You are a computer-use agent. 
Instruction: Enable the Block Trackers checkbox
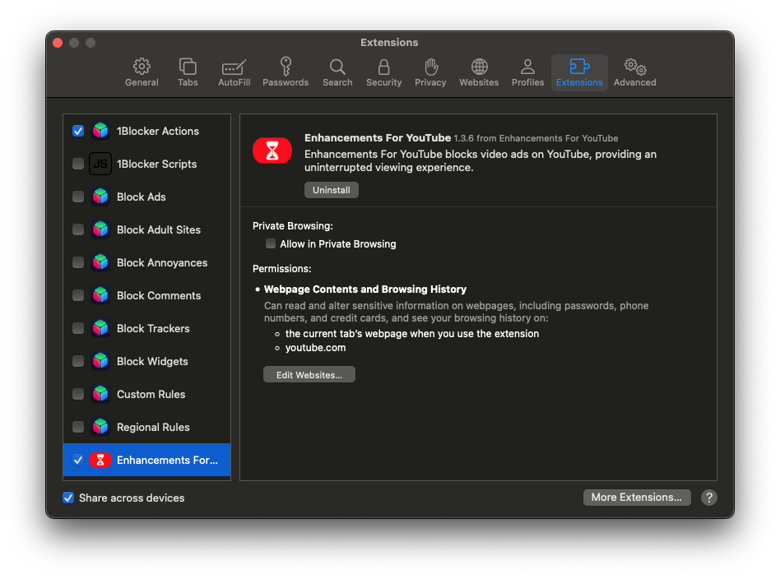pos(78,328)
